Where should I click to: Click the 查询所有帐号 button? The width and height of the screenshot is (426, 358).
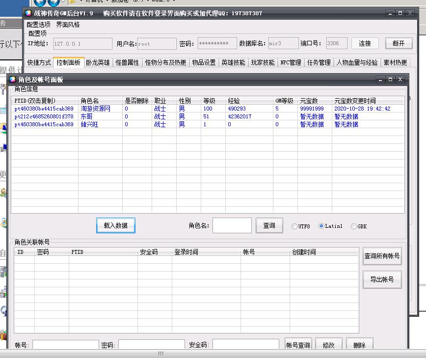coord(382,256)
